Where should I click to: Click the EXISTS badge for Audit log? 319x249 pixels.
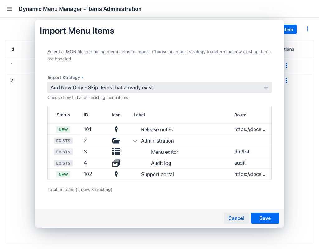point(63,163)
